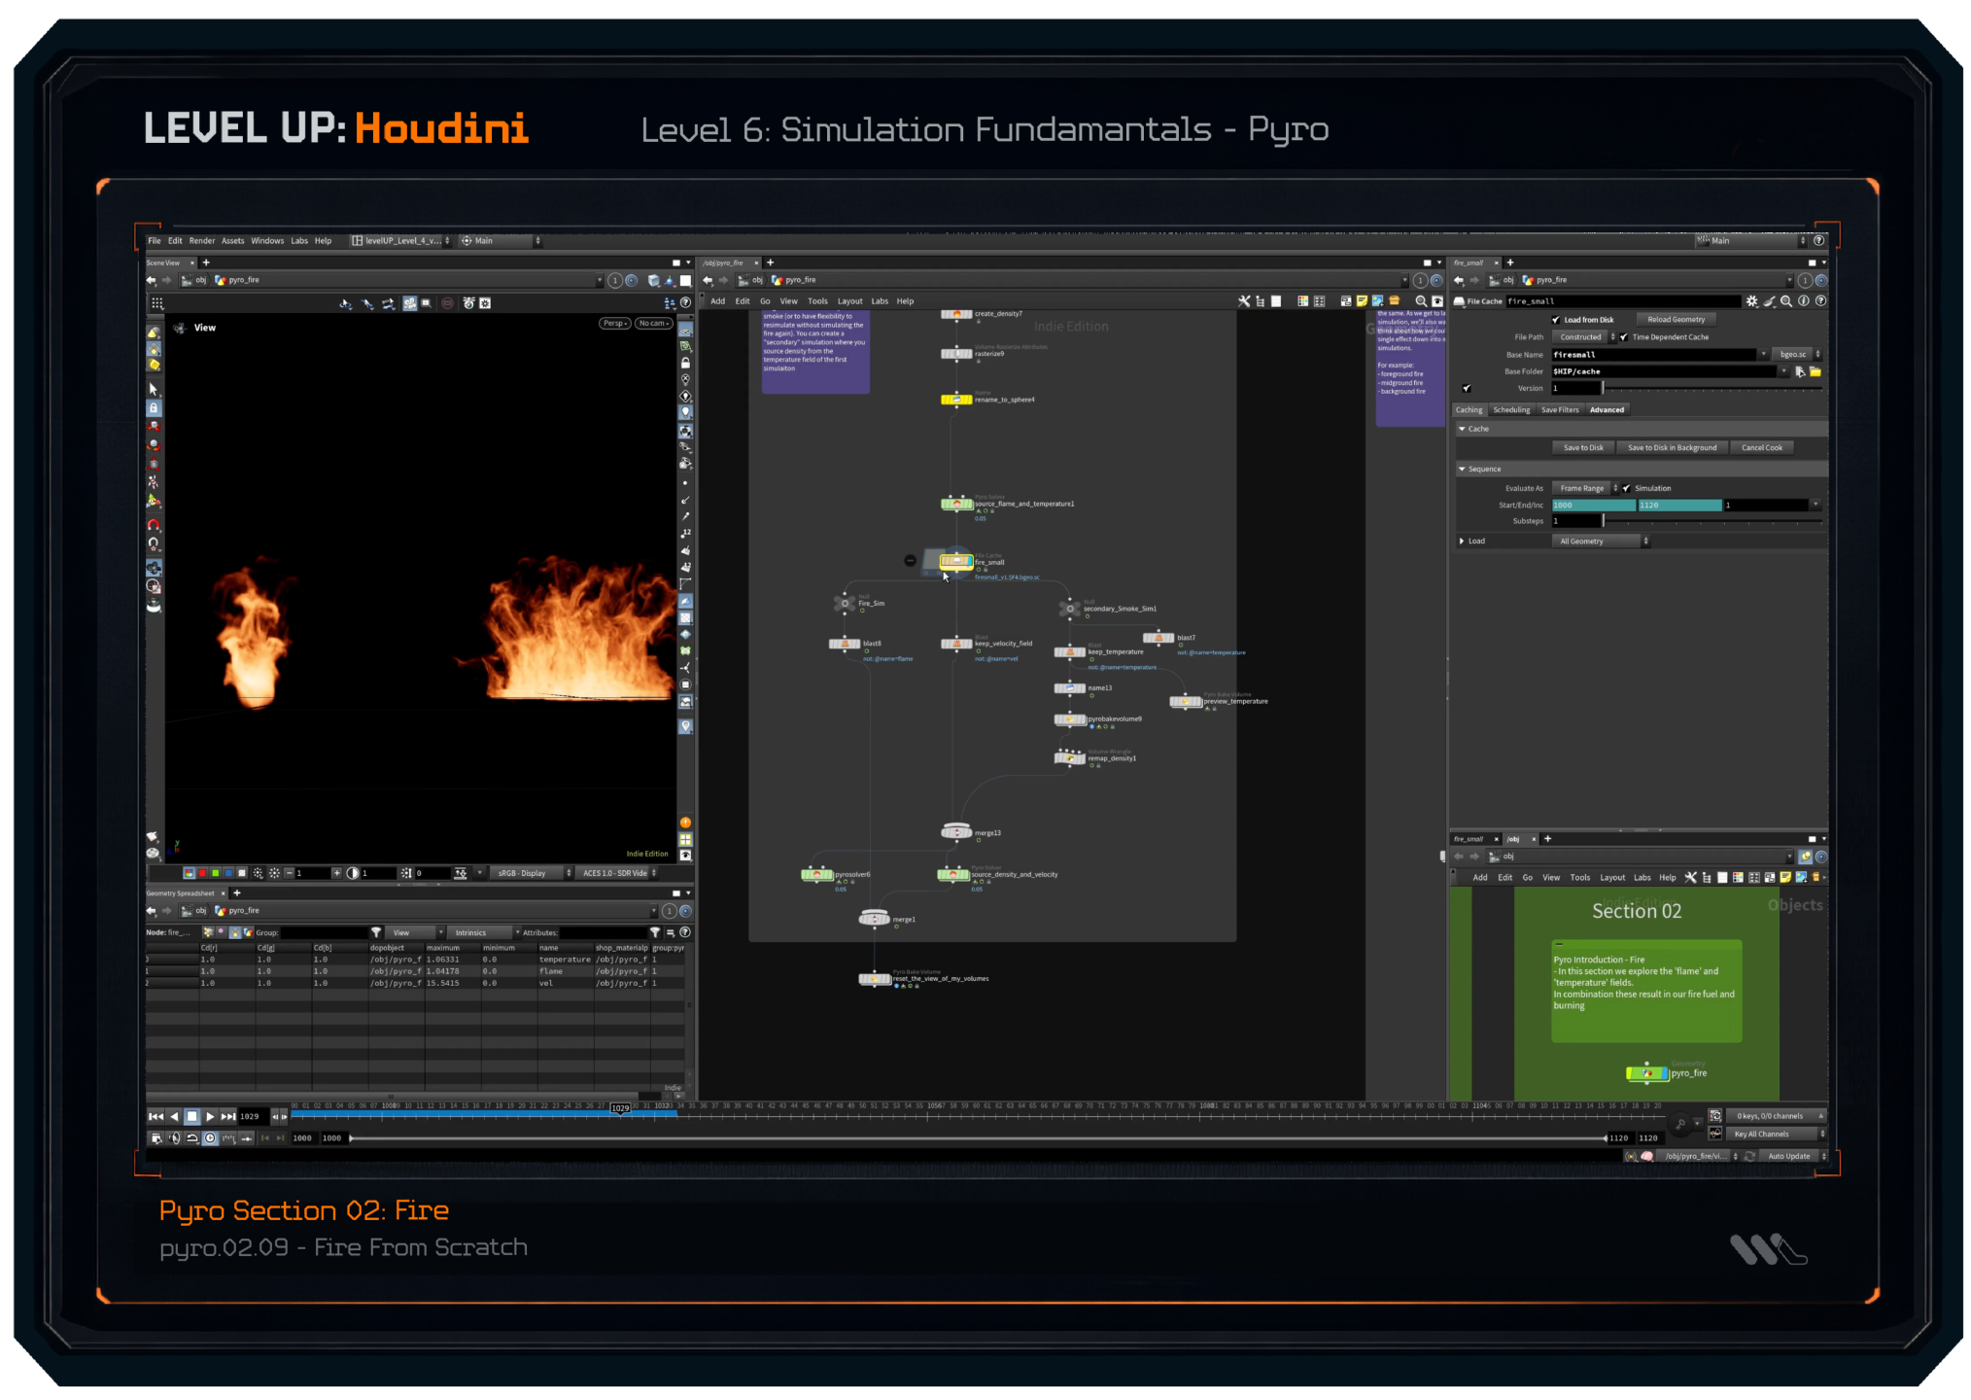1971x1400 pixels.
Task: Open the Base Folder file chooser icon
Action: 1815,371
